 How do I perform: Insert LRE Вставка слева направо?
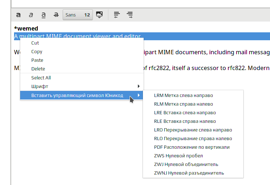click(193, 113)
